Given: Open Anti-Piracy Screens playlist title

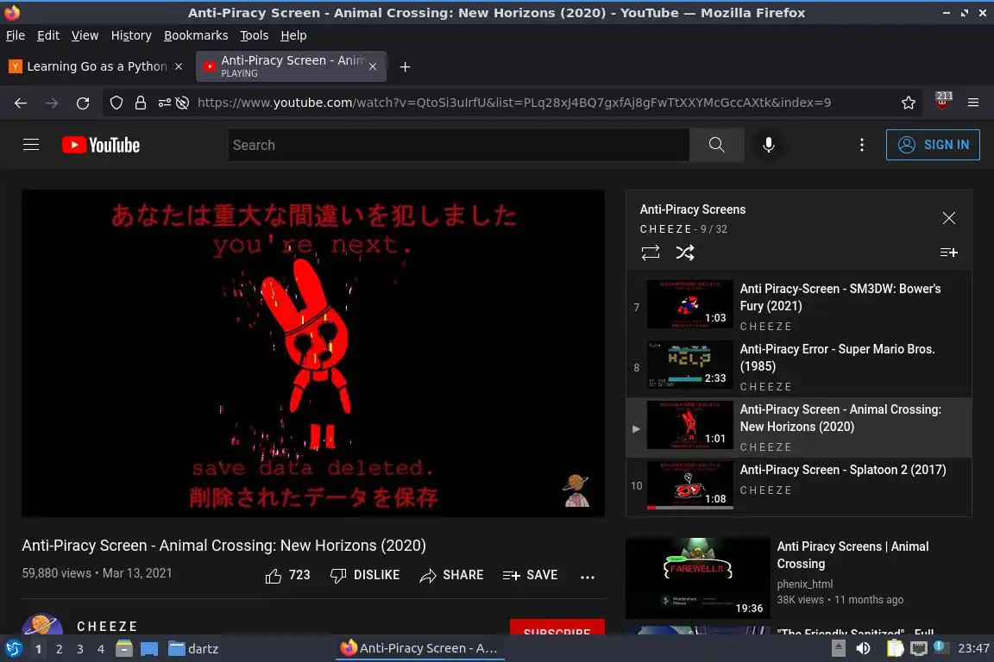Looking at the screenshot, I should coord(692,209).
